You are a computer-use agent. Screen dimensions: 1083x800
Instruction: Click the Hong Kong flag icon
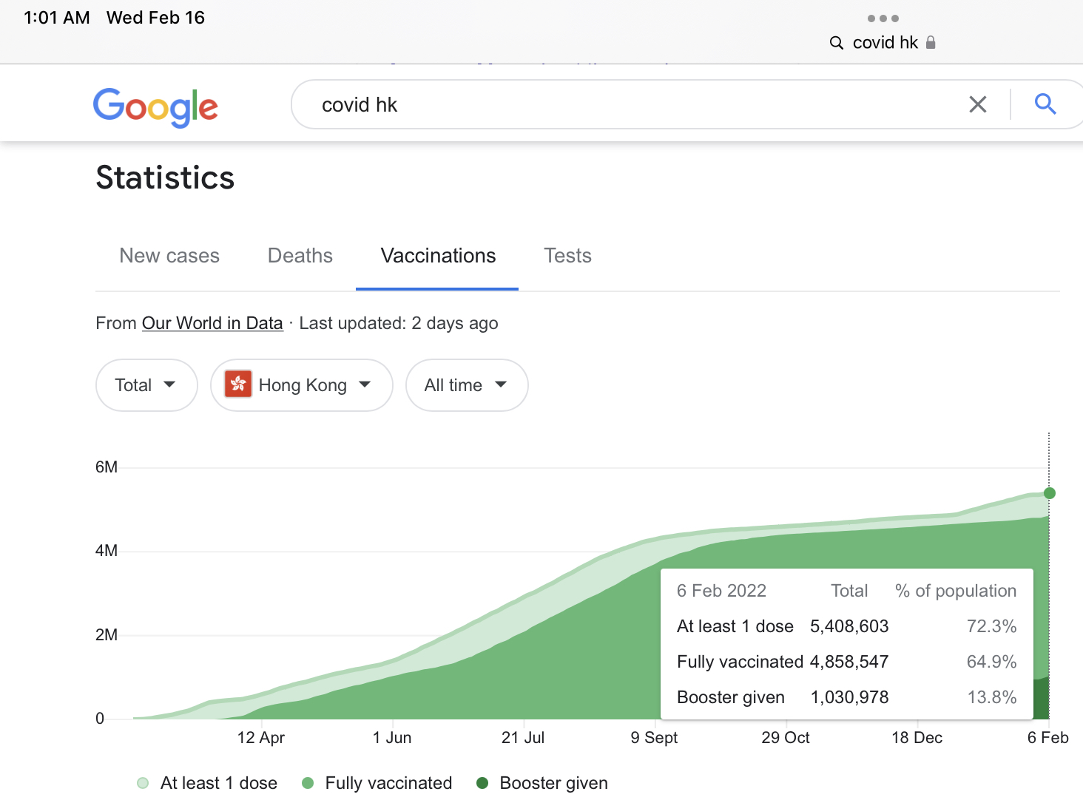[x=238, y=384]
